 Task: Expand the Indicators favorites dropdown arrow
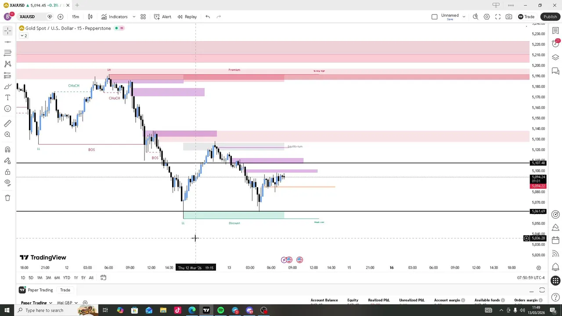tap(134, 17)
